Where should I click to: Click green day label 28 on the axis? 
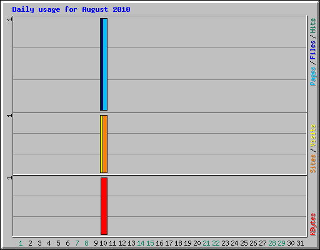pyautogui.click(x=272, y=243)
